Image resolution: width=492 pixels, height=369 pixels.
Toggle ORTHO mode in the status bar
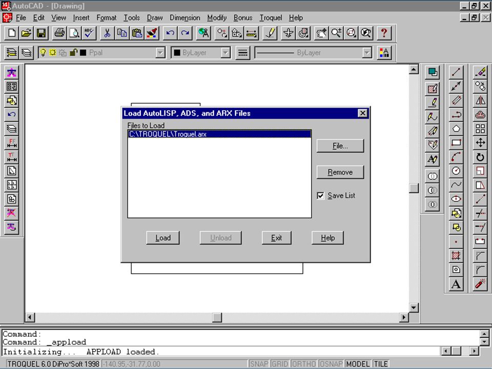[304, 364]
